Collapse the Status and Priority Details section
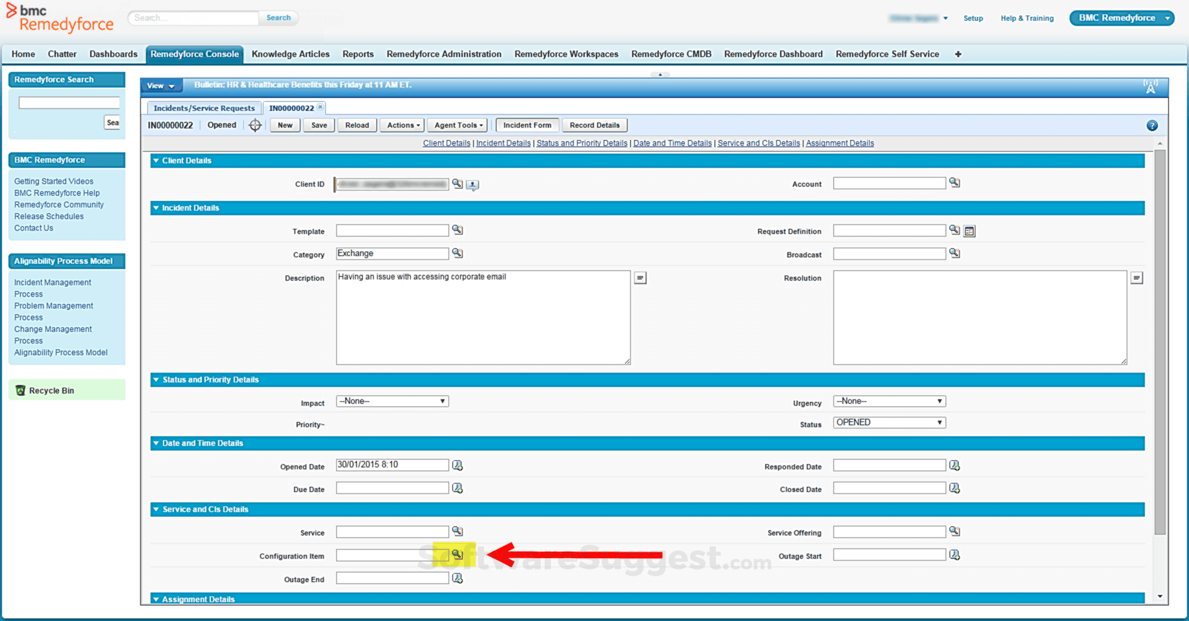The image size is (1189, 621). 156,380
